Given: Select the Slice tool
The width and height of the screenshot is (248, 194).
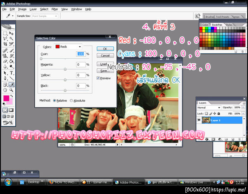Looking at the screenshot, I should point(11,44).
